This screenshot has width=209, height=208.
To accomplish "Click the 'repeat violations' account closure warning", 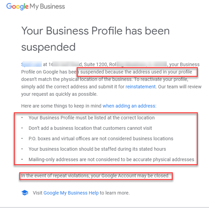I will (x=95, y=176).
